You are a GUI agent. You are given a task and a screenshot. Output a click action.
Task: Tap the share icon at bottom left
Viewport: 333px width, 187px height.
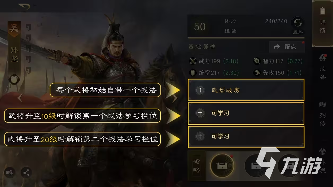pos(26,173)
